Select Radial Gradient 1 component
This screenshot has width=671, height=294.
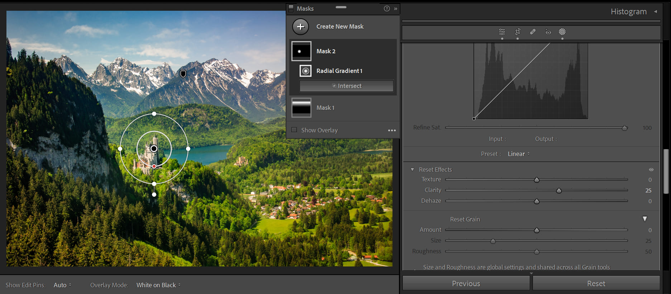click(x=339, y=71)
